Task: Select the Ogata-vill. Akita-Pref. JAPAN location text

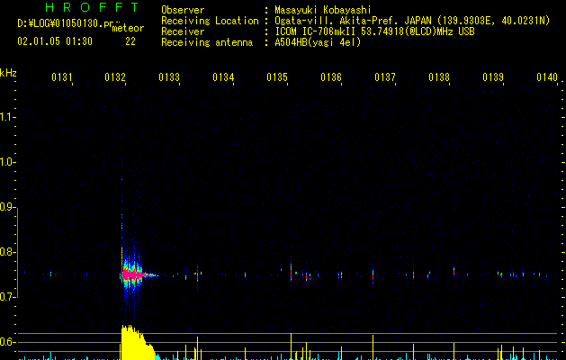Action: 412,21
